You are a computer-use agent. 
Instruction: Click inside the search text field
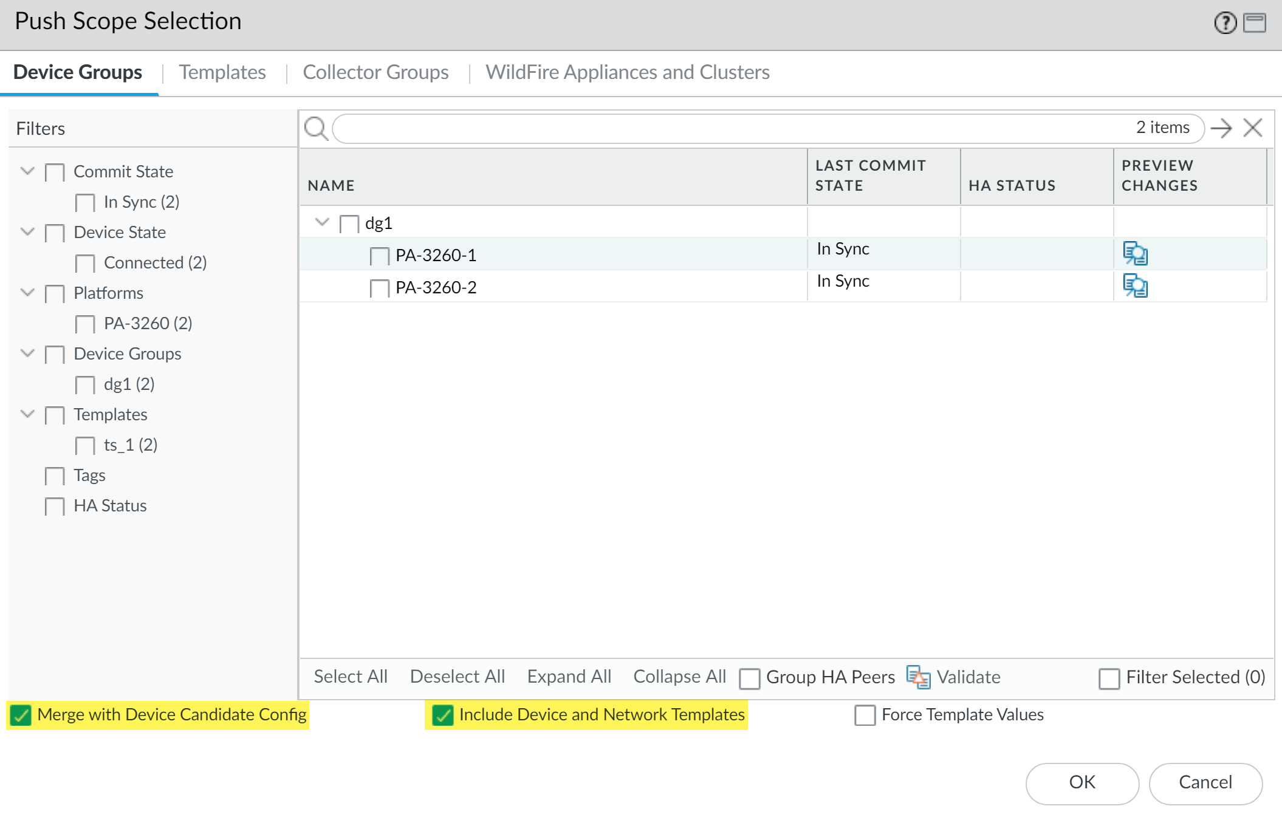coord(729,128)
